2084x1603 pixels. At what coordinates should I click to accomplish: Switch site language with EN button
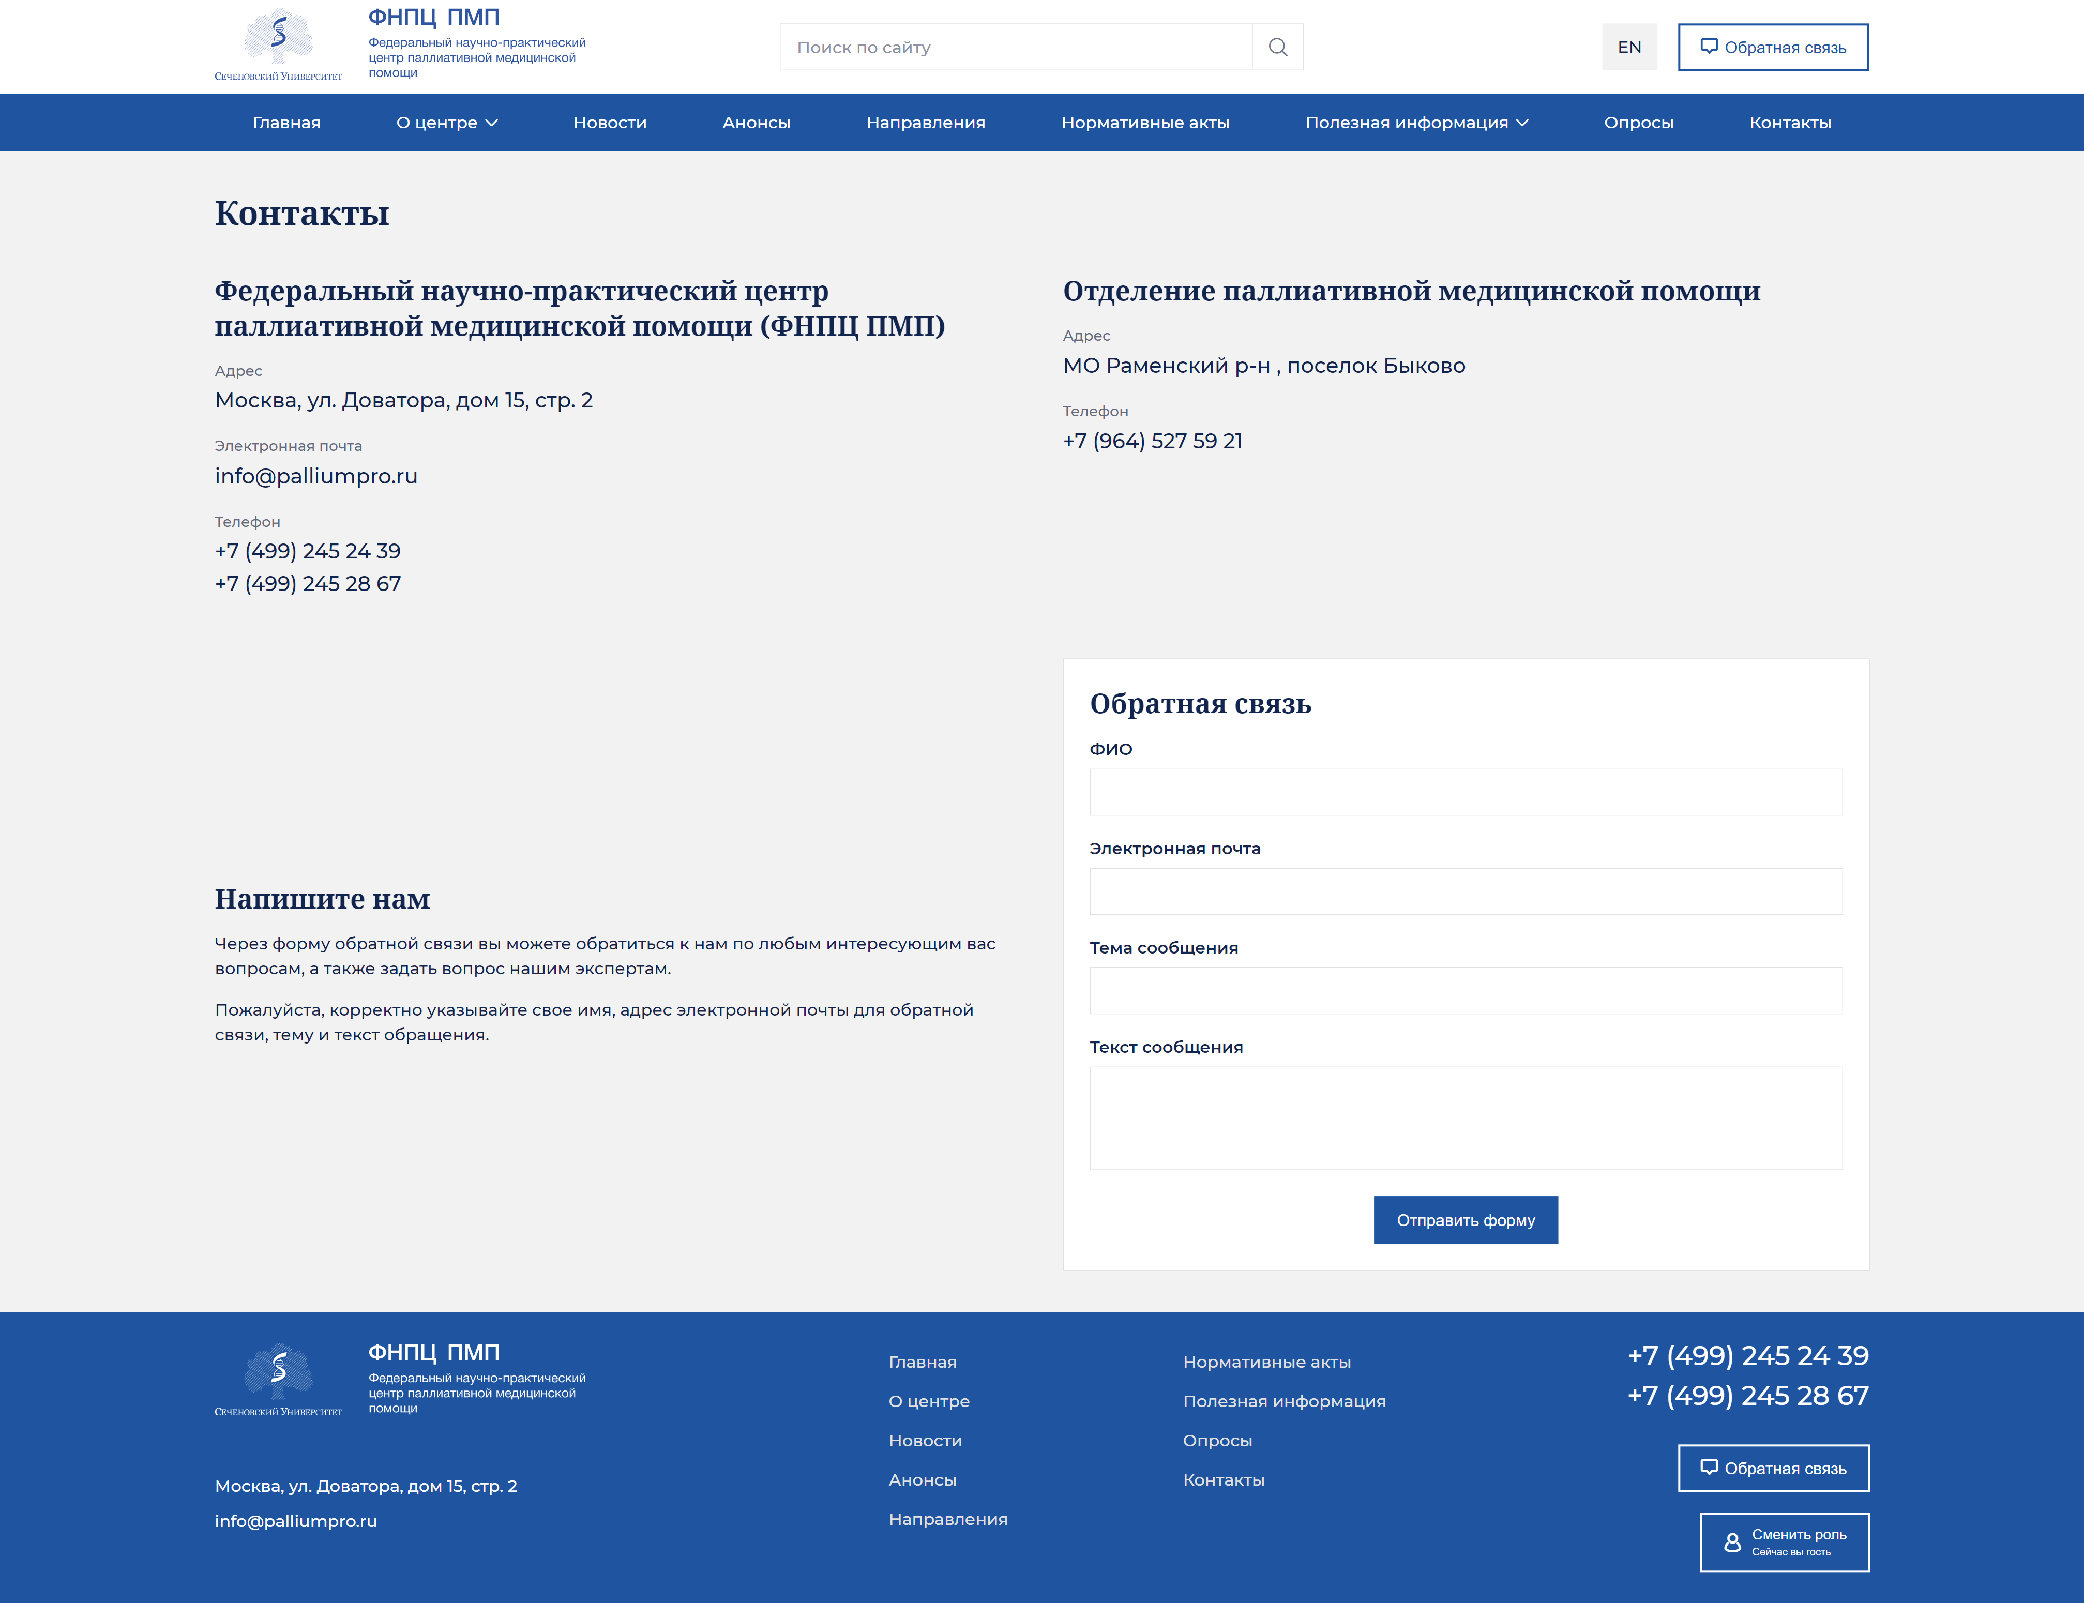(1629, 47)
